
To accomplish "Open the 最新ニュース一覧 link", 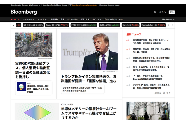I will (x=162, y=93).
